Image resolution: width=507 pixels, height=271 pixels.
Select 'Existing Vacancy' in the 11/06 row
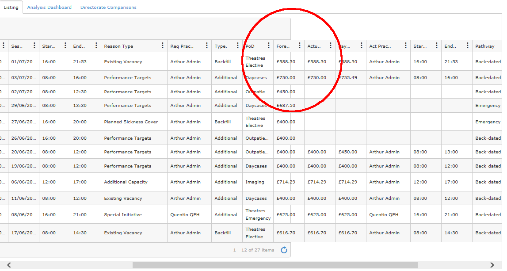(x=134, y=198)
